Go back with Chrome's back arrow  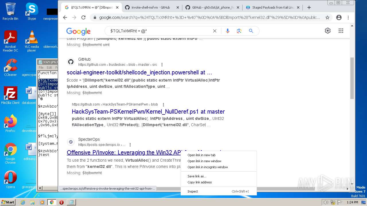[65, 17]
